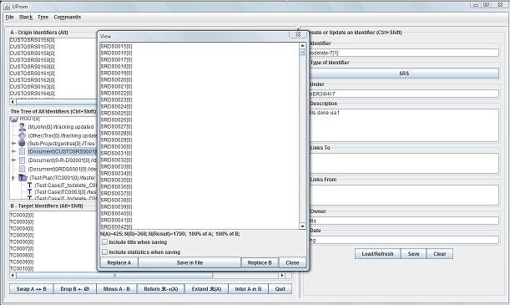This screenshot has width=510, height=305.
Task: Select SRDS0020[0] in the View list
Action: [x=117, y=79]
